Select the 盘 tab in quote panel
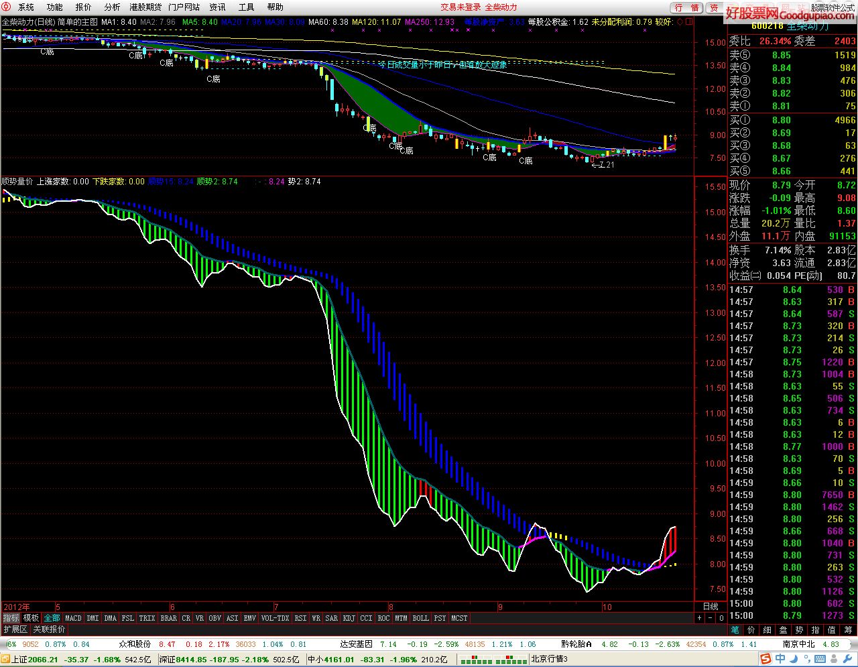The image size is (858, 667). click(x=783, y=630)
